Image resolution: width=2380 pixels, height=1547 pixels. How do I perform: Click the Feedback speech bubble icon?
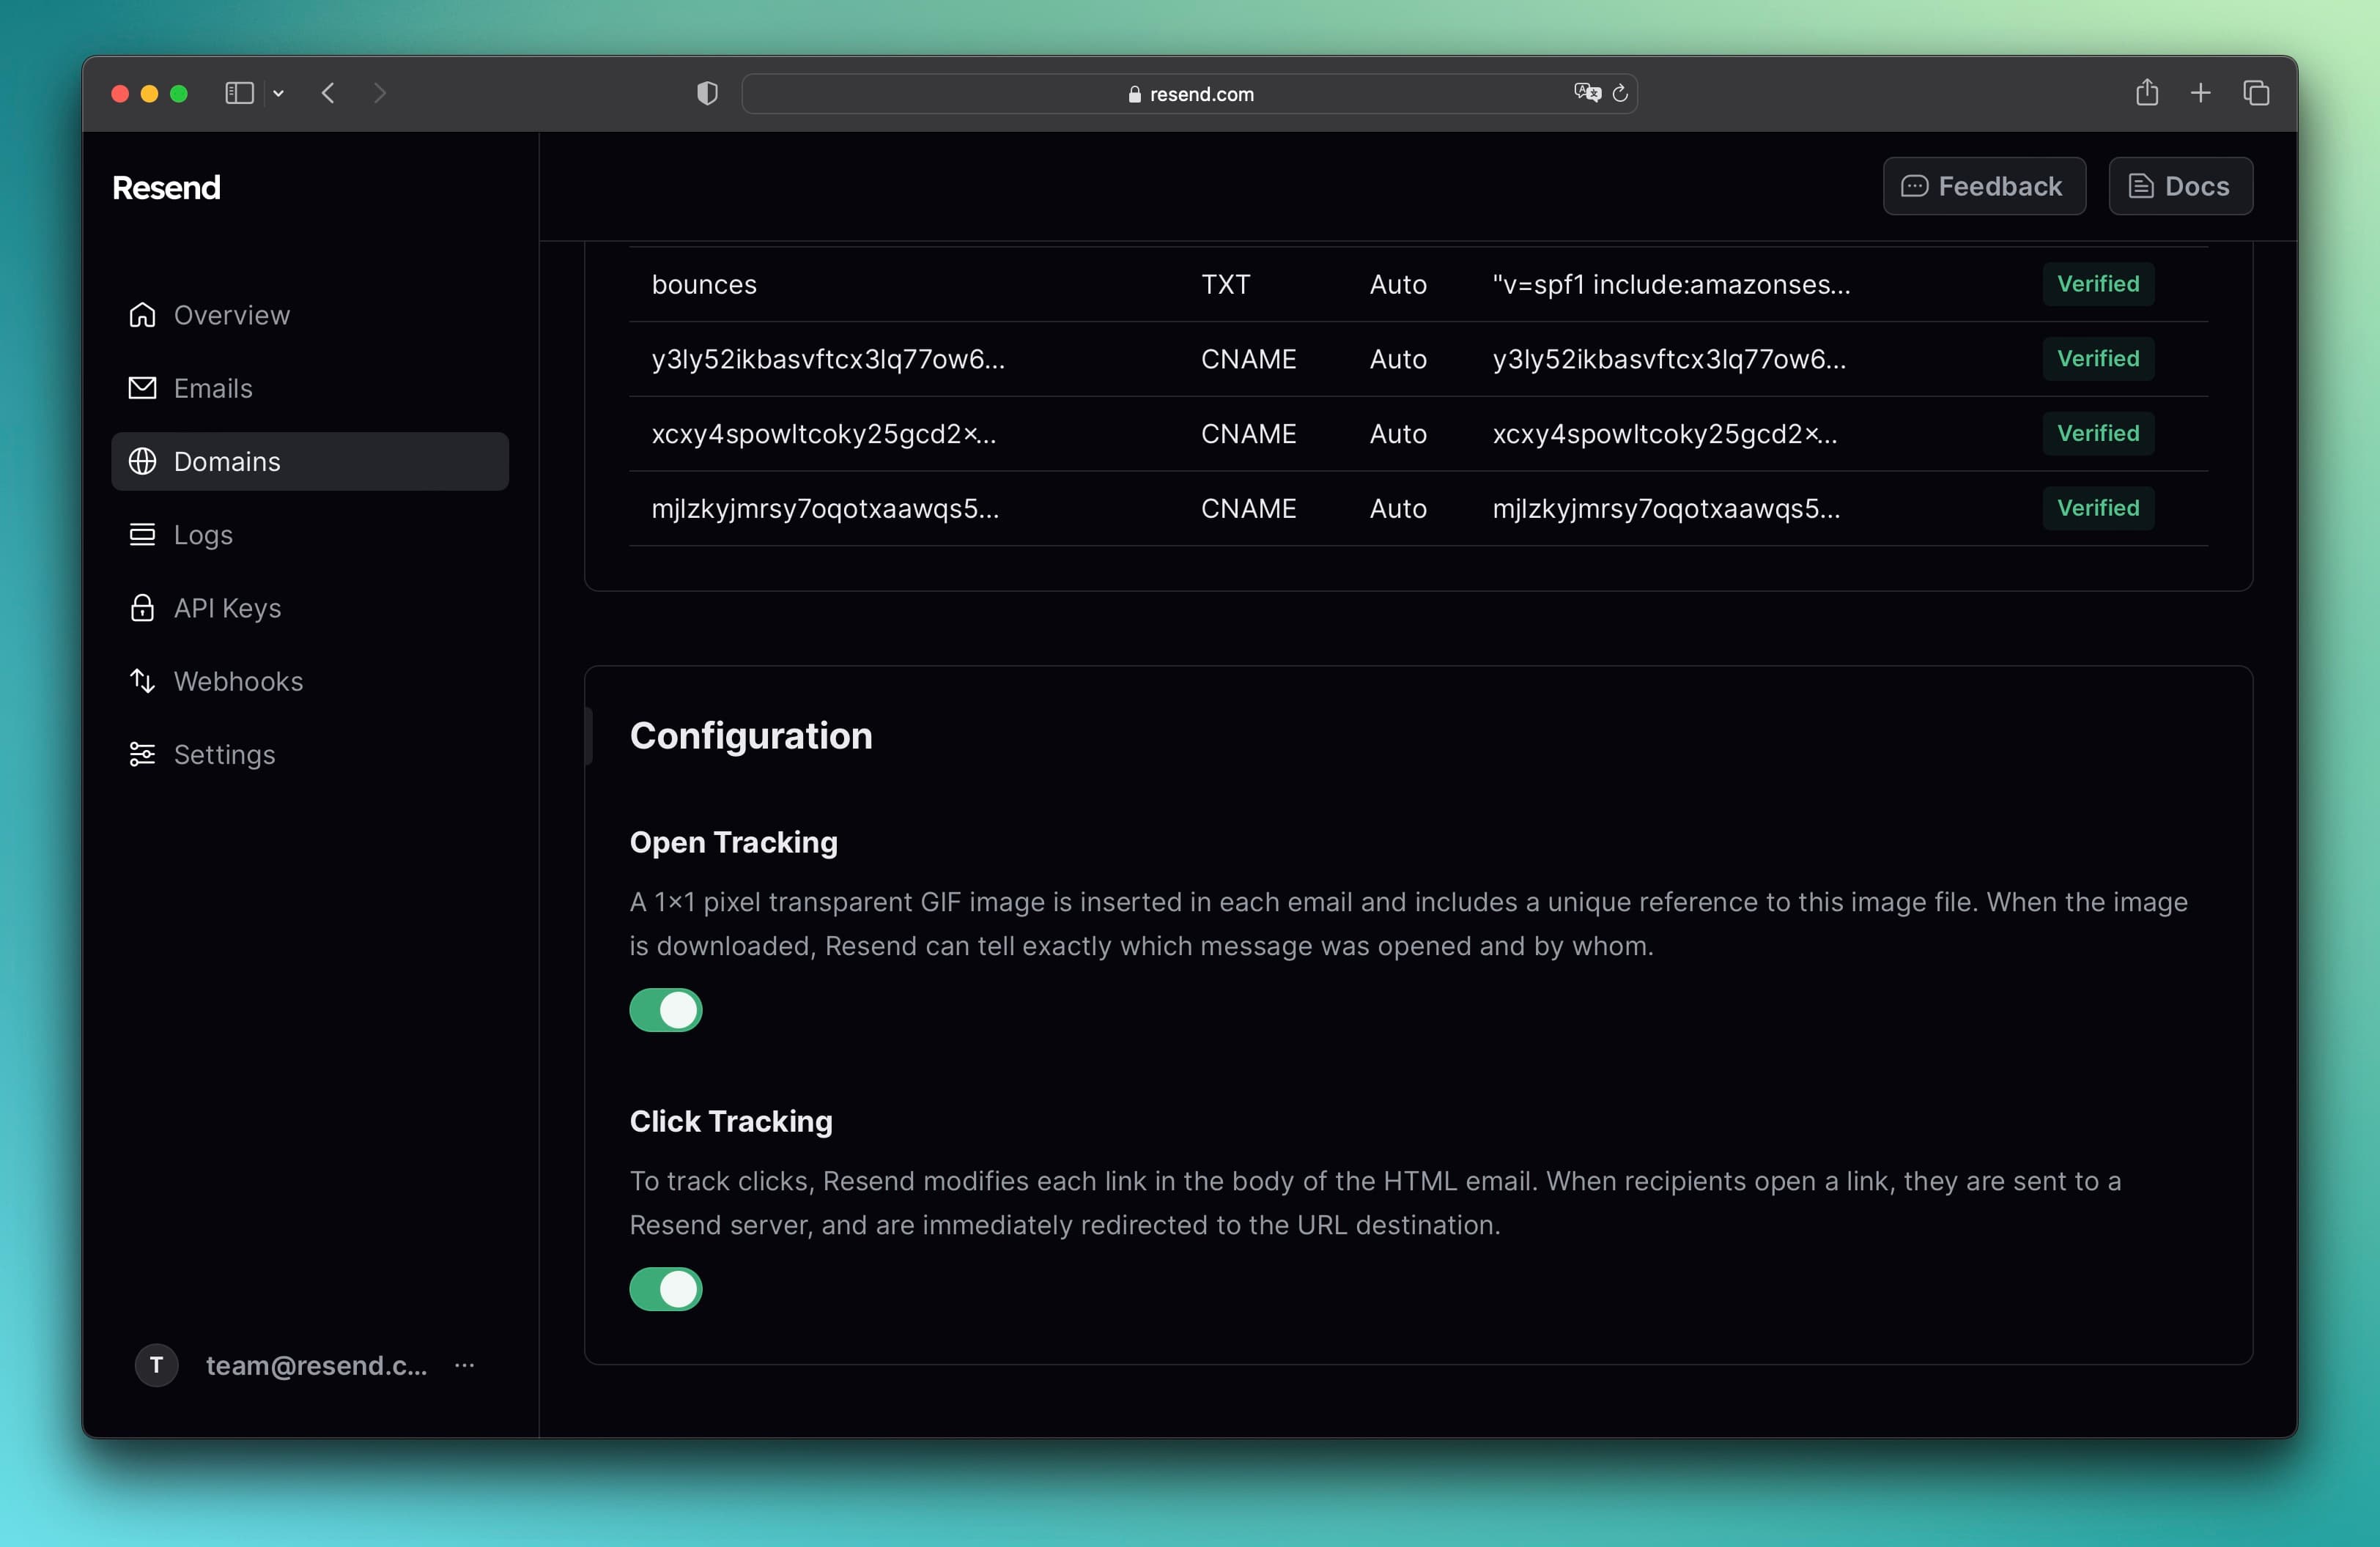(x=1915, y=186)
